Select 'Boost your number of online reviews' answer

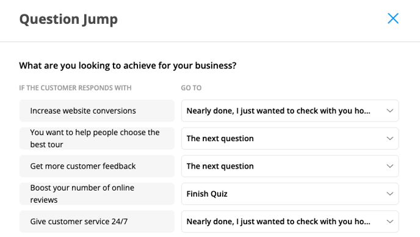[96, 194]
